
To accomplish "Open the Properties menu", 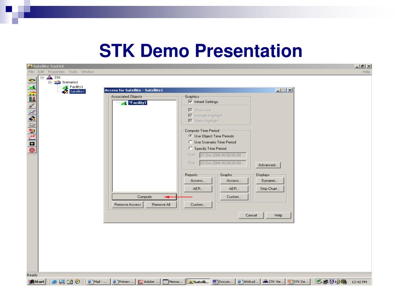I will [x=56, y=72].
